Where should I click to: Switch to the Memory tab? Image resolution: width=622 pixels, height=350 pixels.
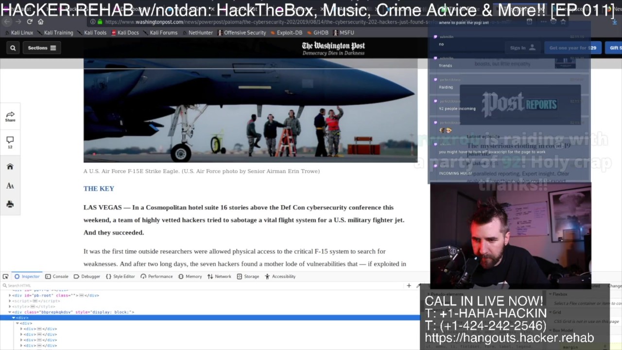click(190, 277)
